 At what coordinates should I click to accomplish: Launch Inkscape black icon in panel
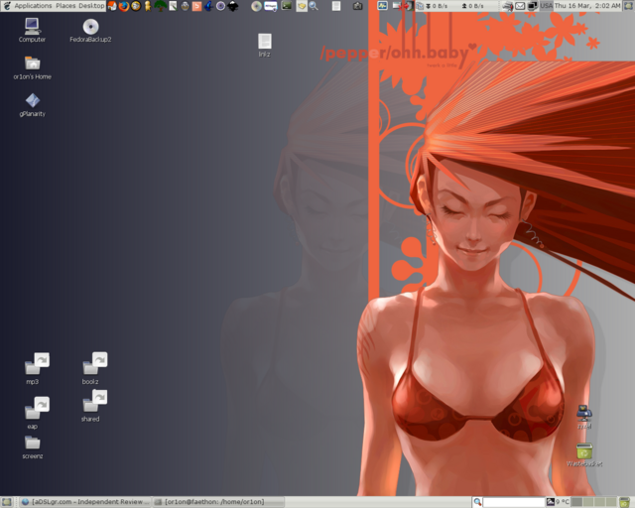tap(233, 6)
